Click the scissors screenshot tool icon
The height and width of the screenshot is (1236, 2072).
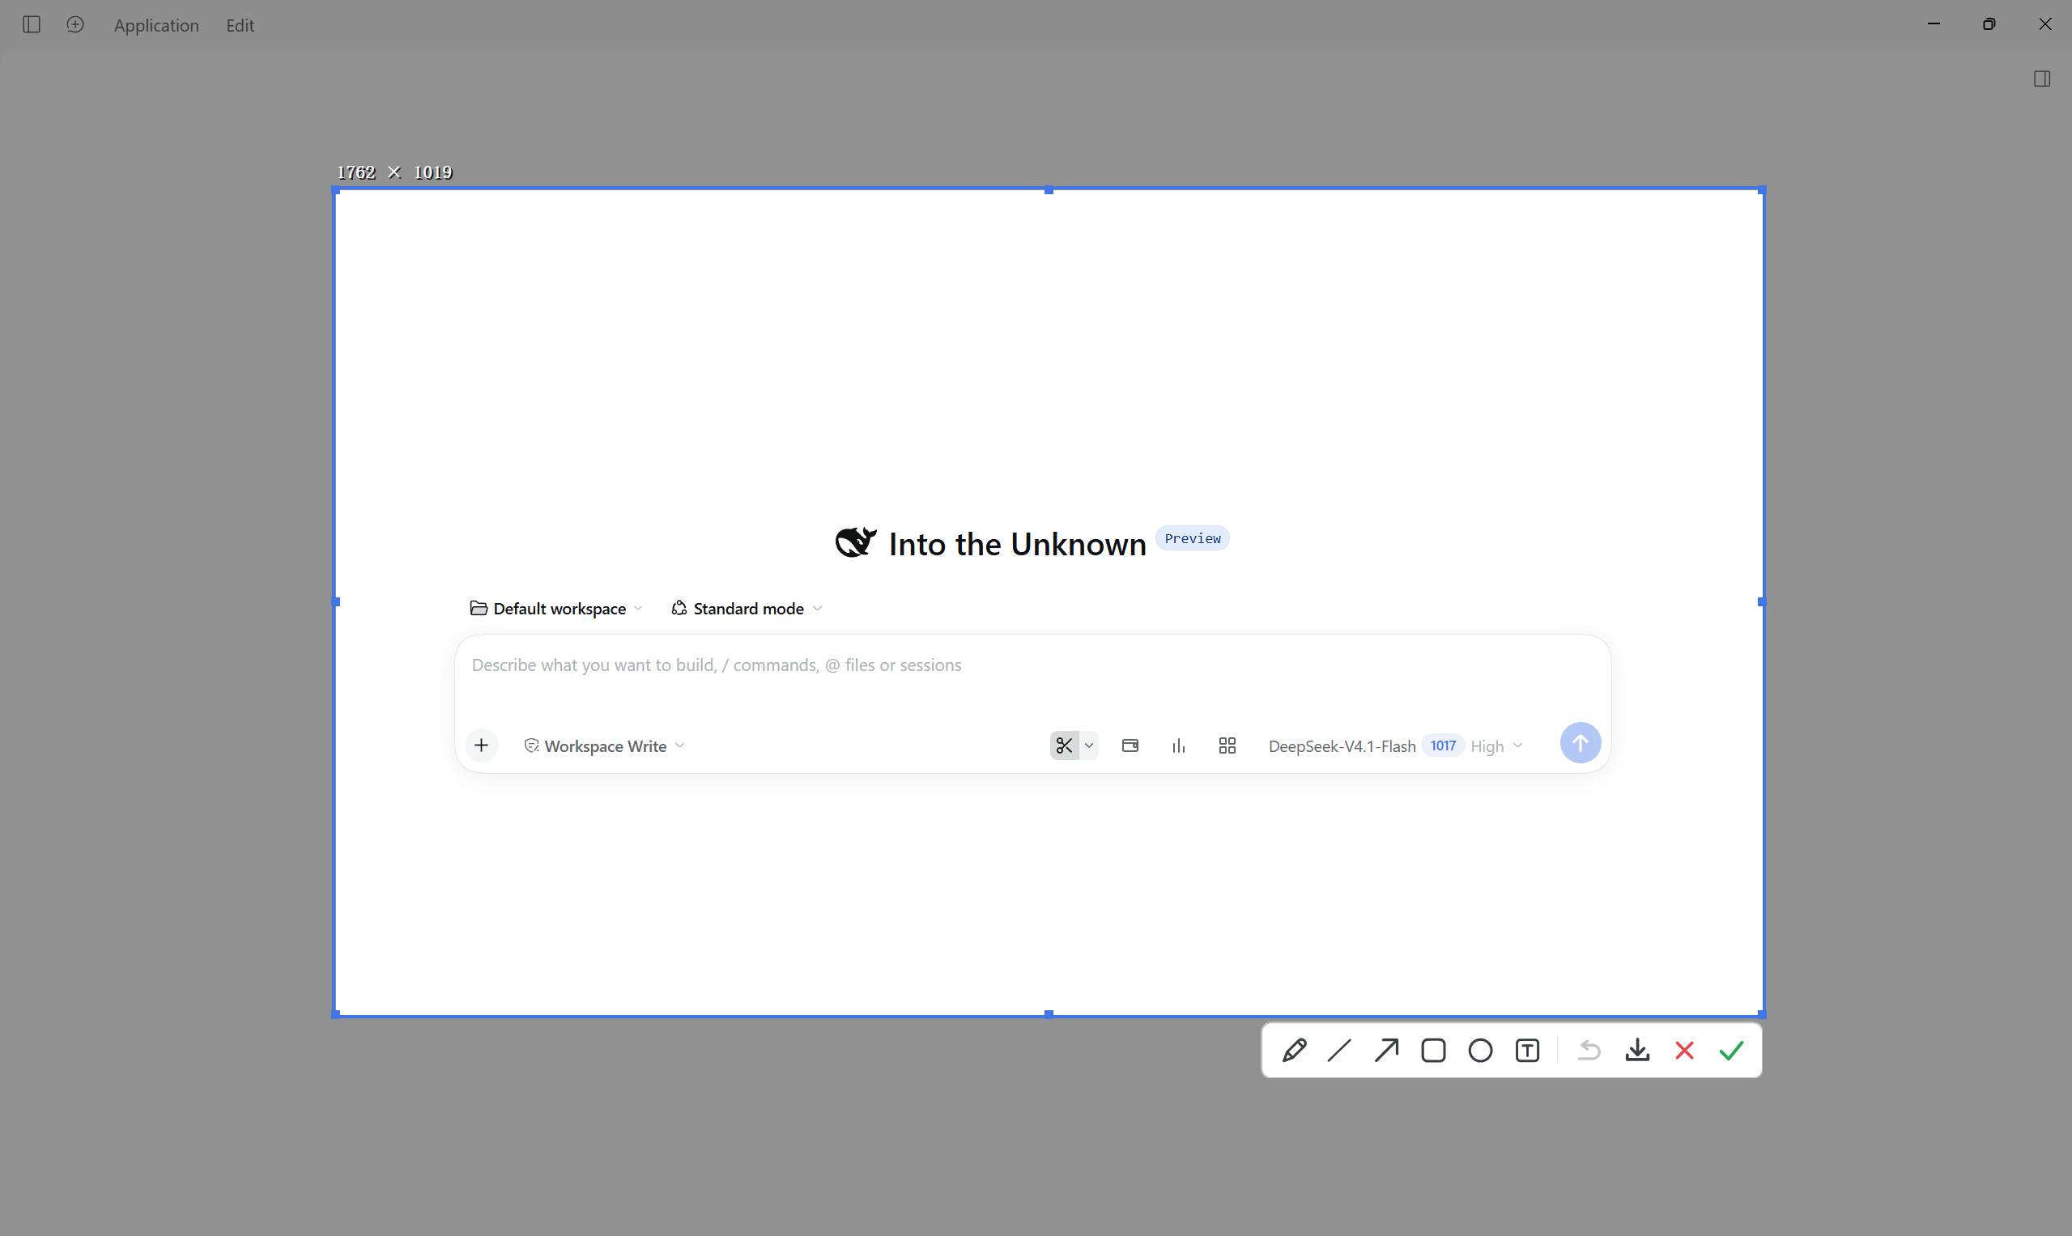tap(1064, 745)
